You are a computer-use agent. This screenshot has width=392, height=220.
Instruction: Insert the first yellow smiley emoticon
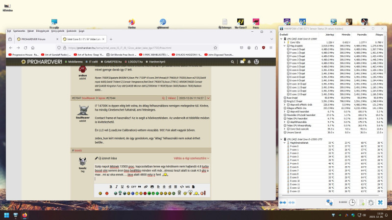pos(100,193)
